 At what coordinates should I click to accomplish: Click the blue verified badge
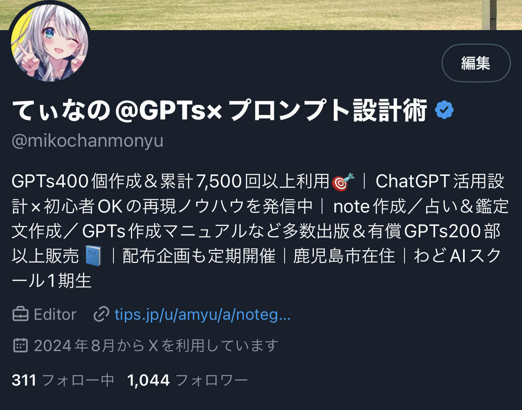(x=444, y=110)
